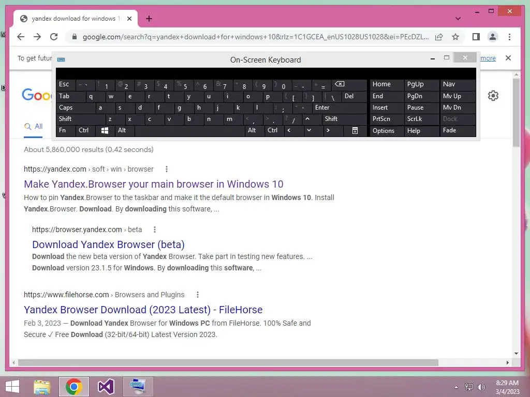Screen dimensions: 530x397
Task: Click the down arrow key on keyboard
Action: (308, 130)
